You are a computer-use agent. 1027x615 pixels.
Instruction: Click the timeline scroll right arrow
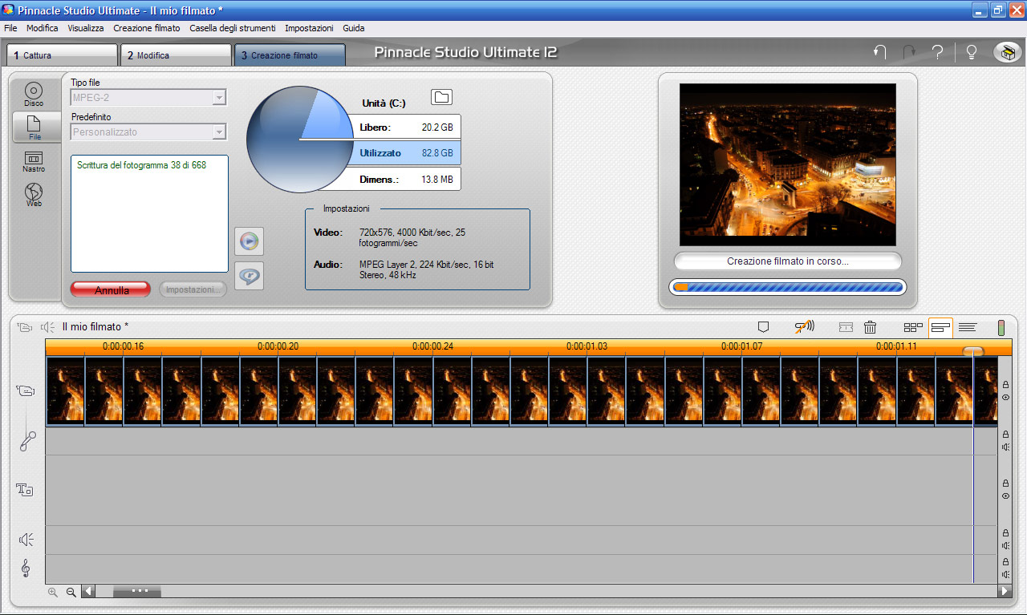(x=1005, y=592)
